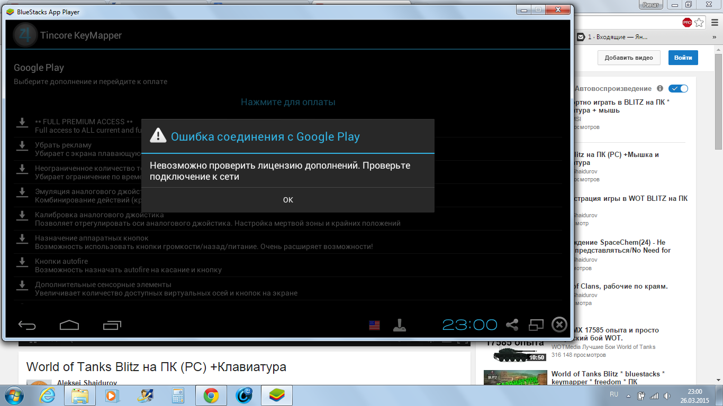Click the autoplay info icon
Image resolution: width=723 pixels, height=406 pixels.
click(x=660, y=89)
